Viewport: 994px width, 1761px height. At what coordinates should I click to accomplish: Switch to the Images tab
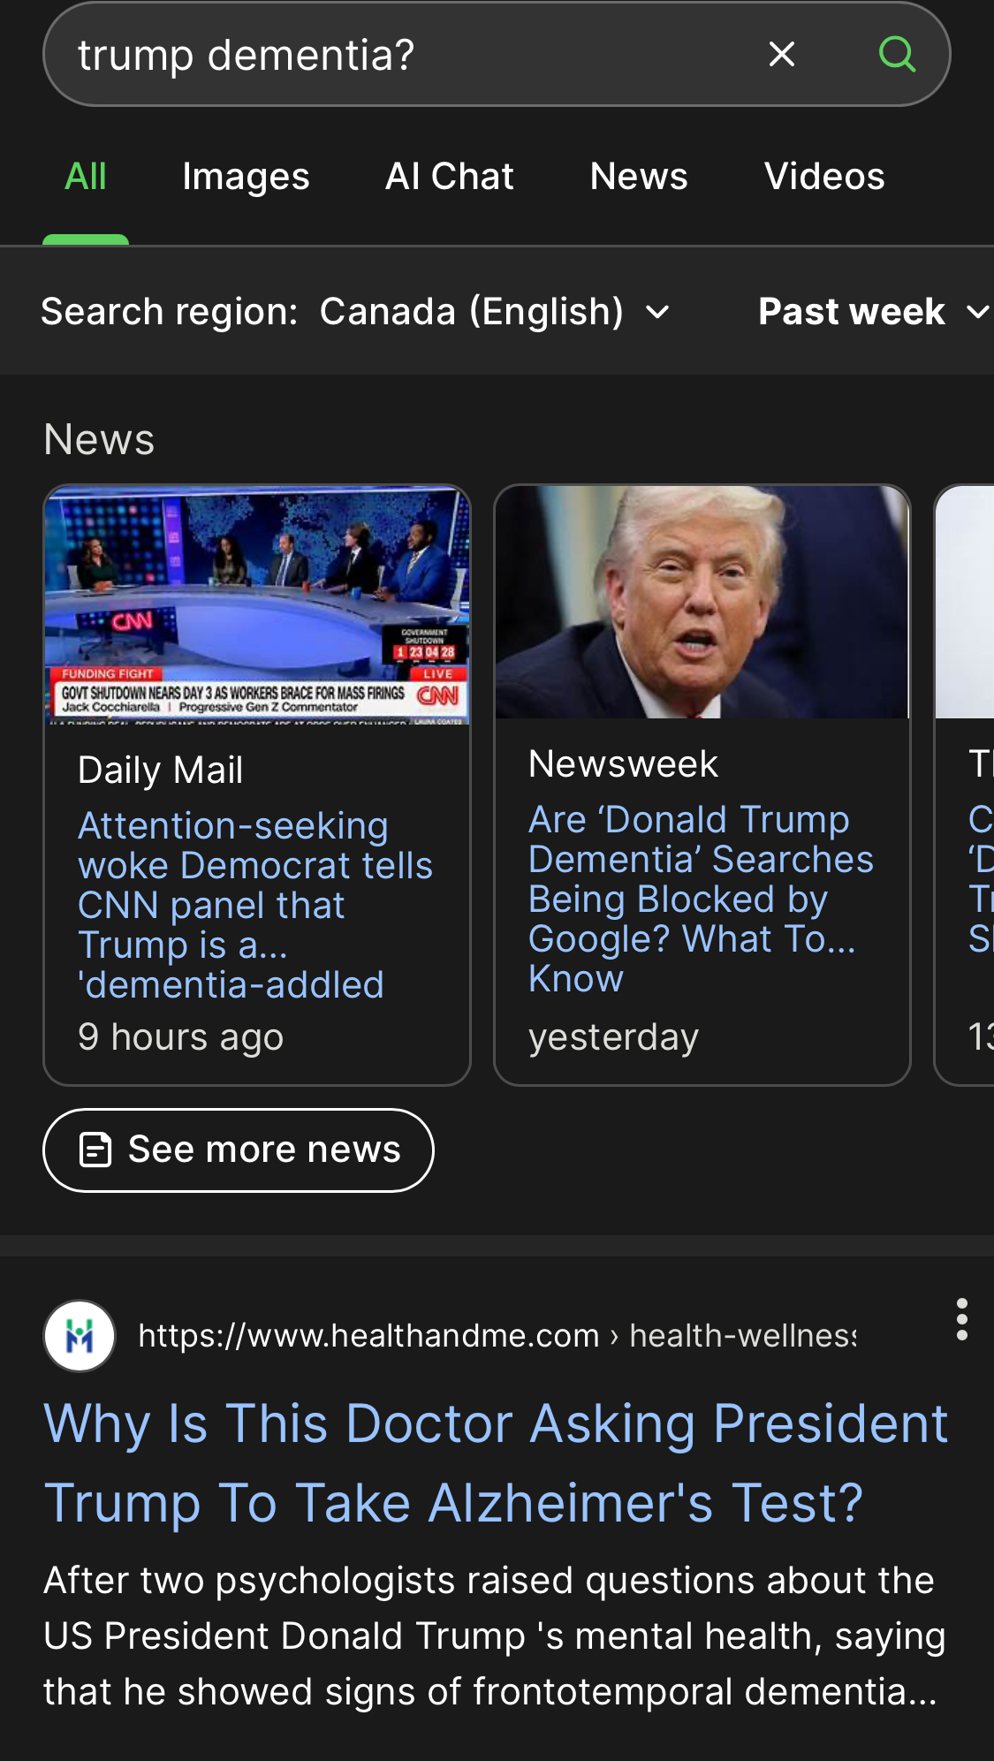coord(246,177)
